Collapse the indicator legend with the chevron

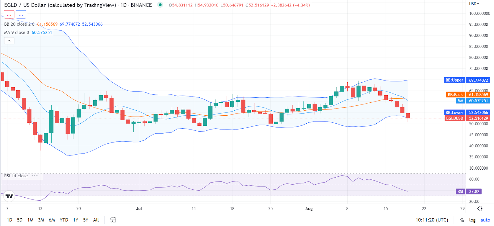click(x=9, y=41)
